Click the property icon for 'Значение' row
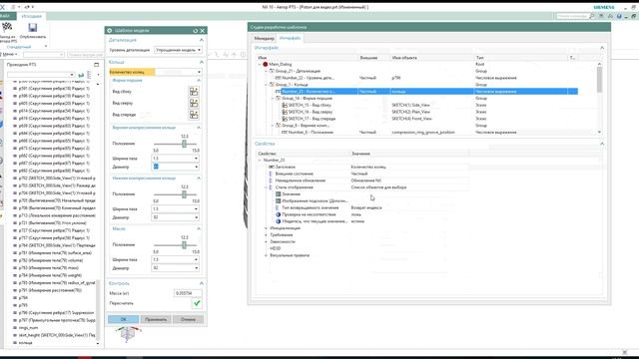Image resolution: width=639 pixels, height=359 pixels. [278, 194]
